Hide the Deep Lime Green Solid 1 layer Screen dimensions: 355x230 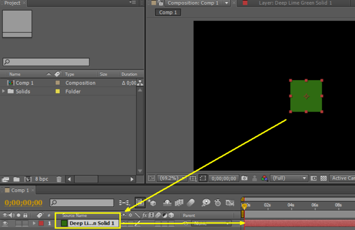(5, 223)
